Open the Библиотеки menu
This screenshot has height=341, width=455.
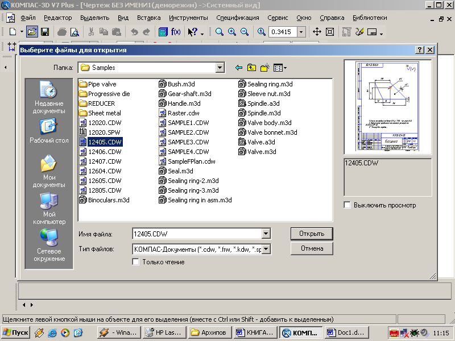tap(370, 18)
